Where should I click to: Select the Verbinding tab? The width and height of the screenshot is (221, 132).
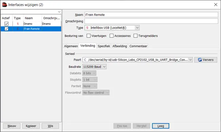click(x=88, y=46)
